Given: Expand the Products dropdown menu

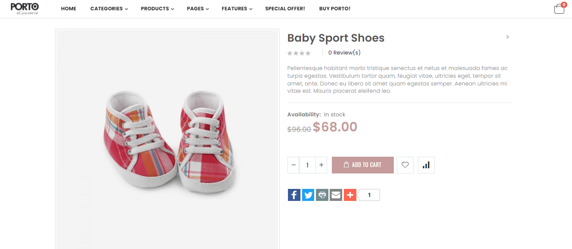Looking at the screenshot, I should pyautogui.click(x=157, y=9).
